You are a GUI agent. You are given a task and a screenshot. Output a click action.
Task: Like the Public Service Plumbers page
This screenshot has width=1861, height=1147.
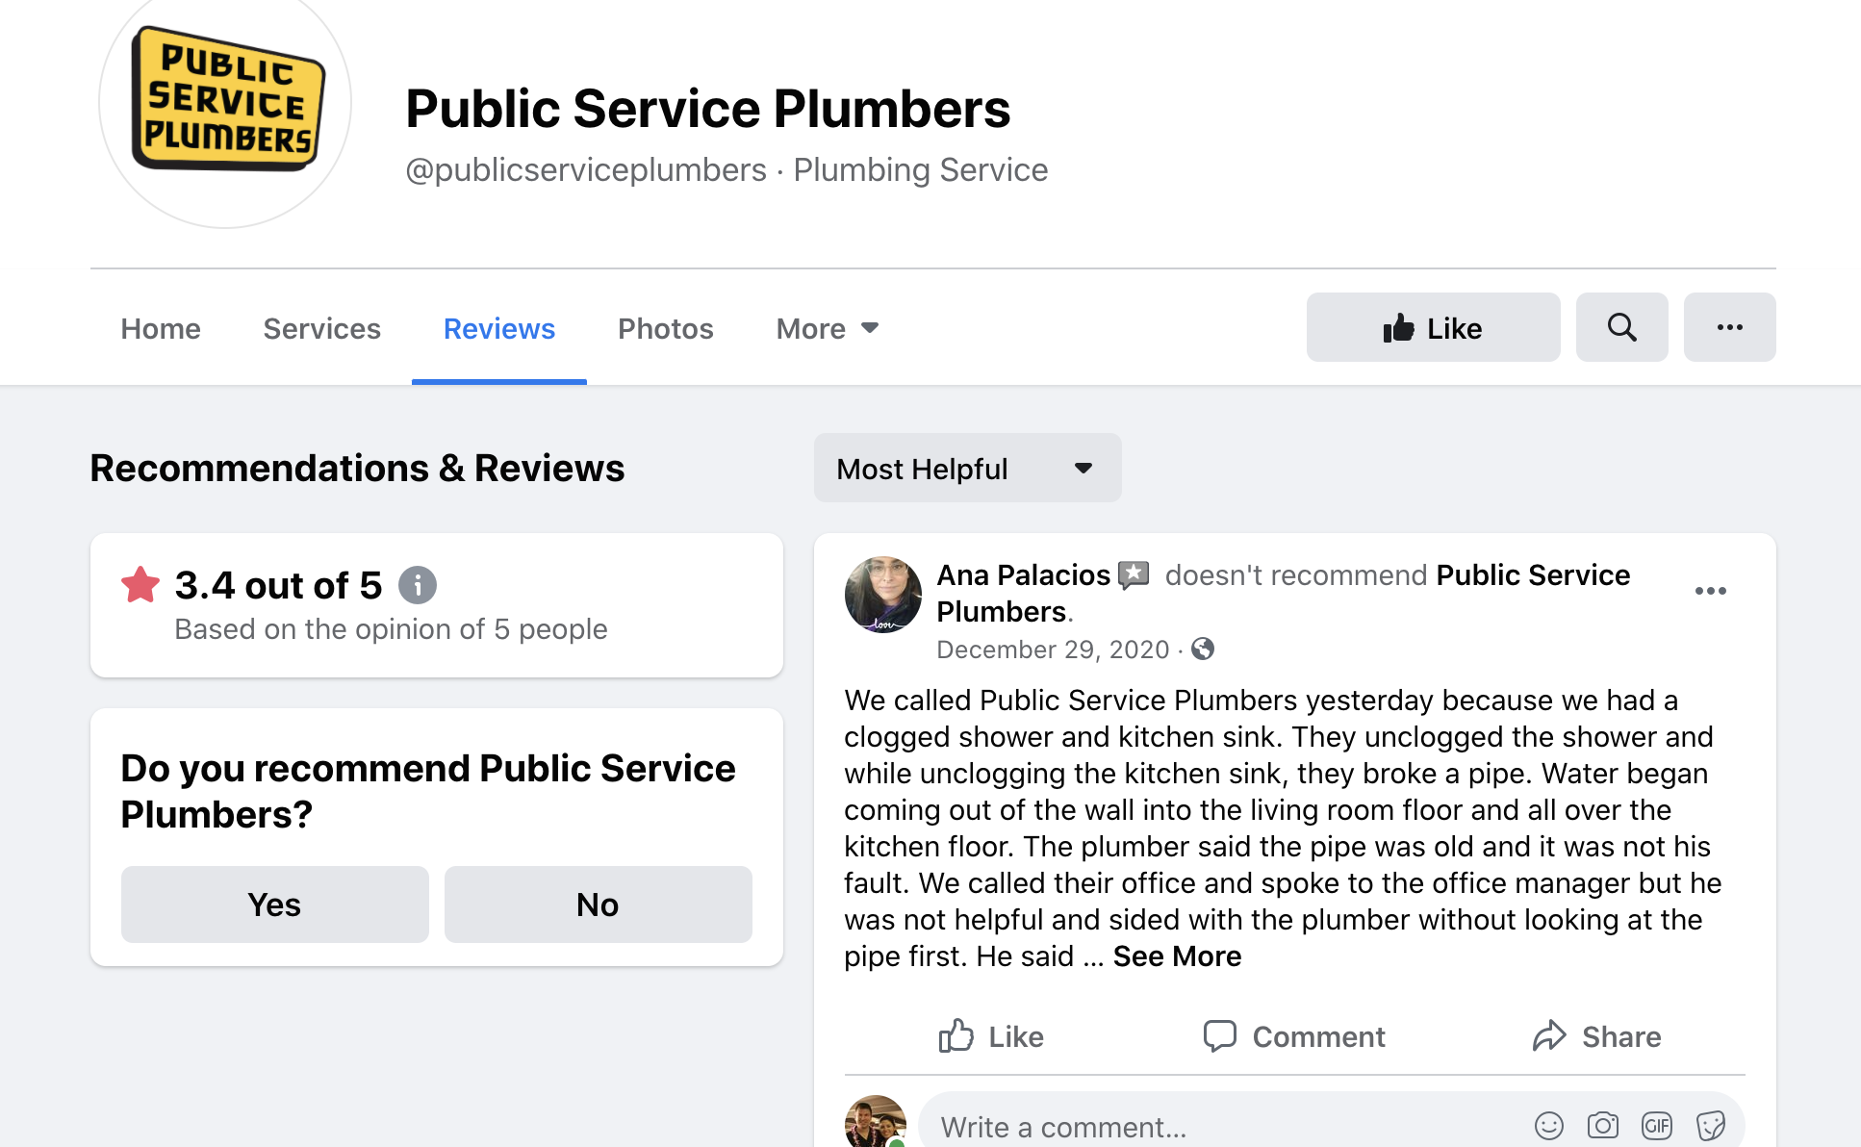pyautogui.click(x=1432, y=327)
